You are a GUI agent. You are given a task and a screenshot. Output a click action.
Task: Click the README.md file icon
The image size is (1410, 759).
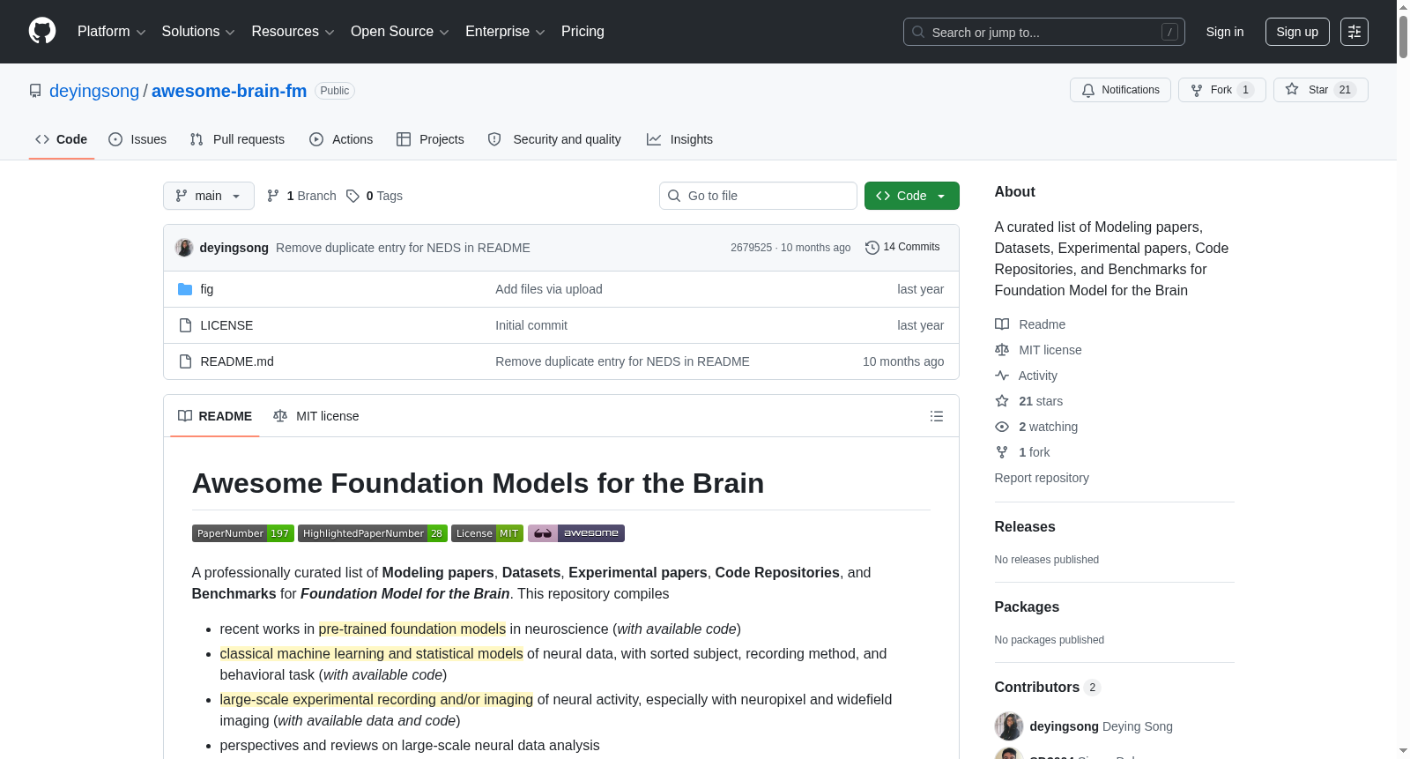coord(185,361)
